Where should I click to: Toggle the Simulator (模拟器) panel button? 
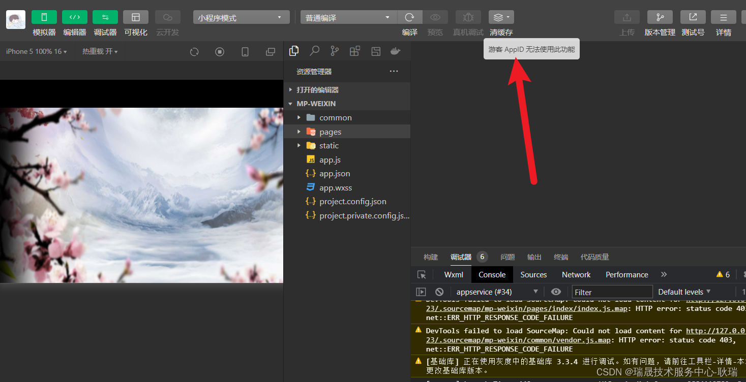click(x=44, y=17)
